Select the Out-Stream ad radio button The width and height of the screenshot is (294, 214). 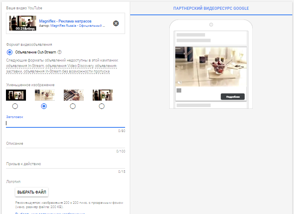tap(9, 52)
